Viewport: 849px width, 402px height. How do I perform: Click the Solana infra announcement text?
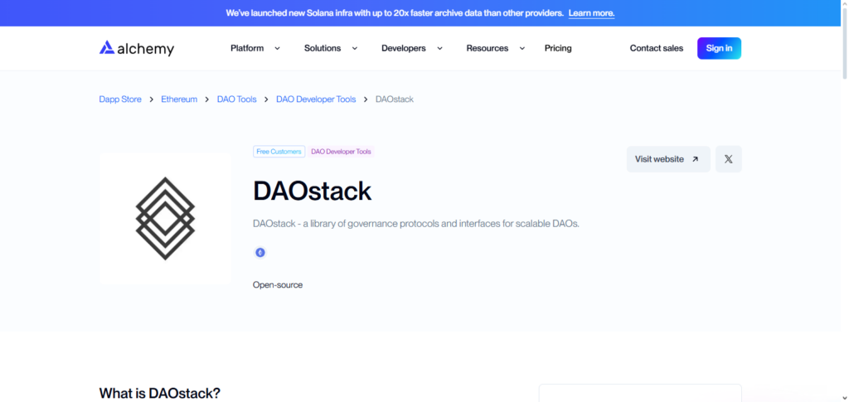click(395, 13)
